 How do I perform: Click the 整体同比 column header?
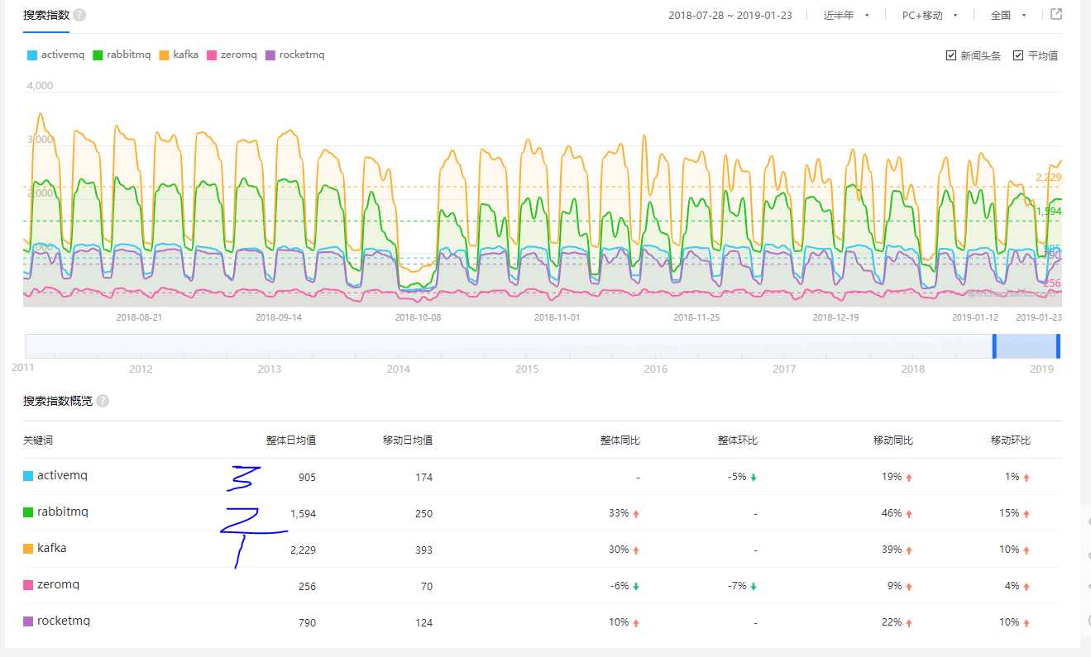click(620, 440)
